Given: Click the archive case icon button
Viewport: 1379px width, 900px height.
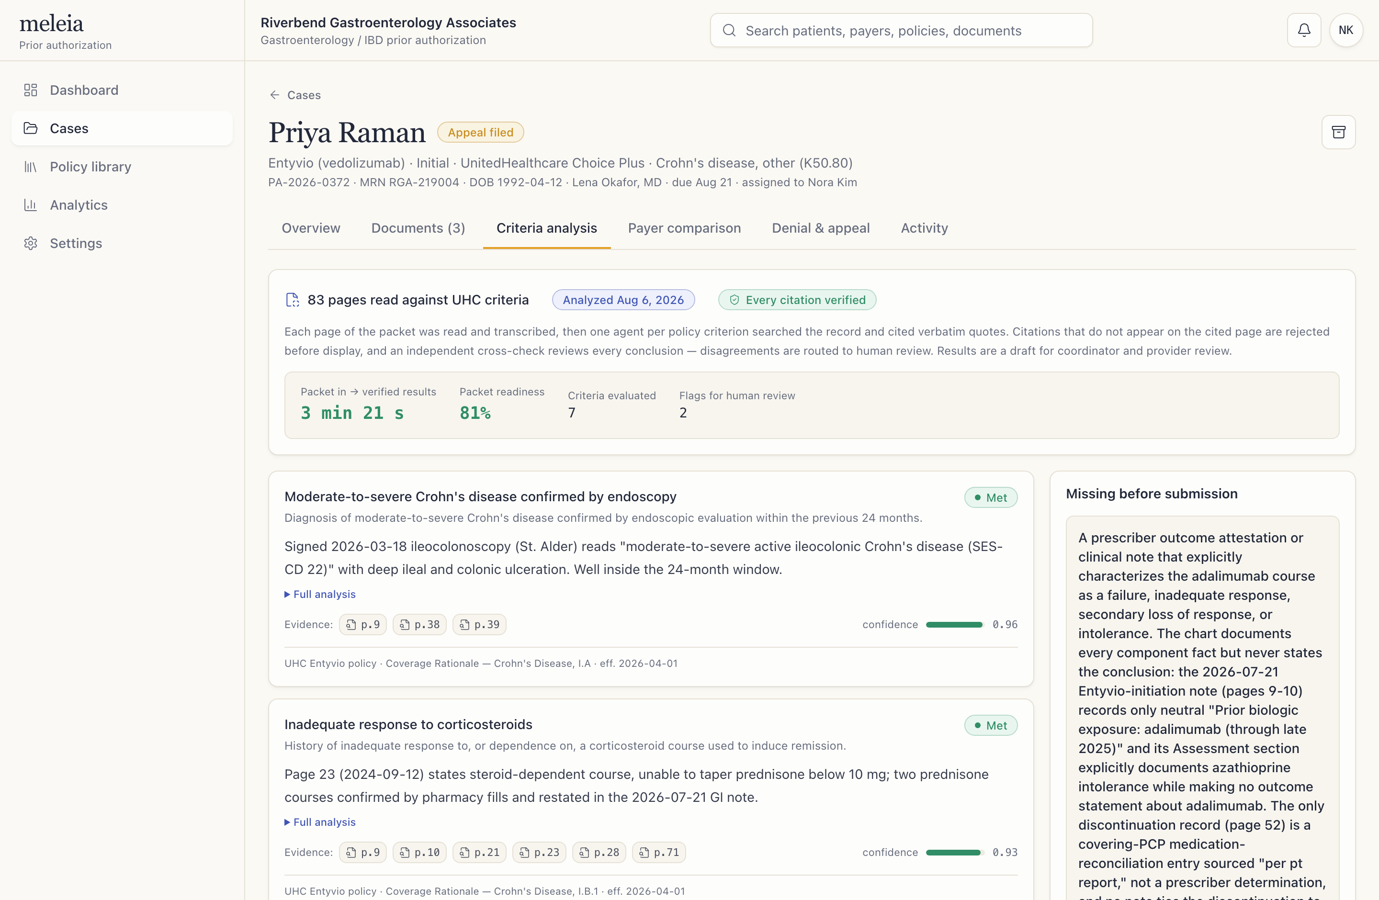Looking at the screenshot, I should (1338, 132).
